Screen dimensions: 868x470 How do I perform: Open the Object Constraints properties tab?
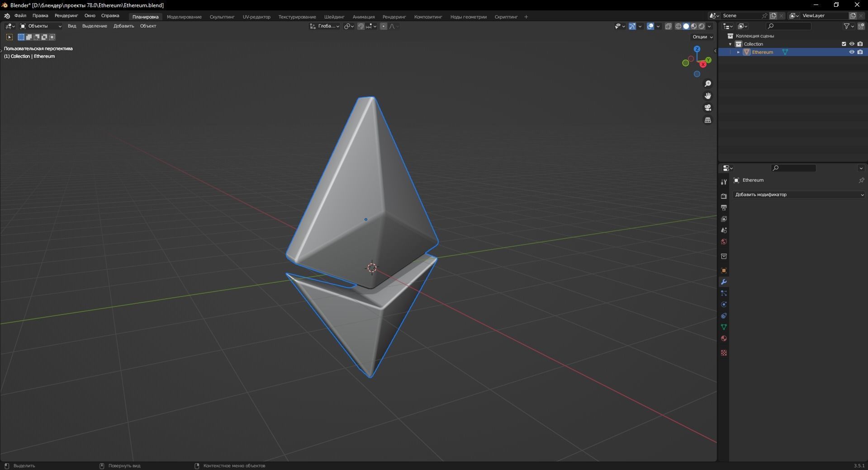724,316
